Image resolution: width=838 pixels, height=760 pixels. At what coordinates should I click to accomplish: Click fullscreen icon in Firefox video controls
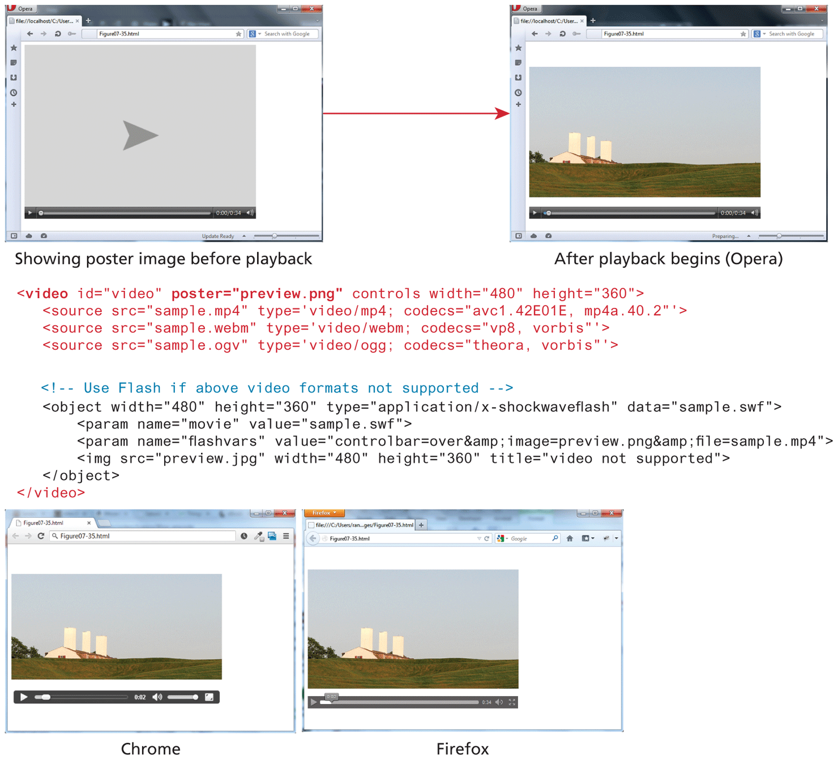512,702
